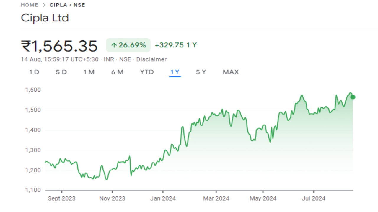Click the Mar 2024 x-axis label
The image size is (378, 212).
click(216, 198)
